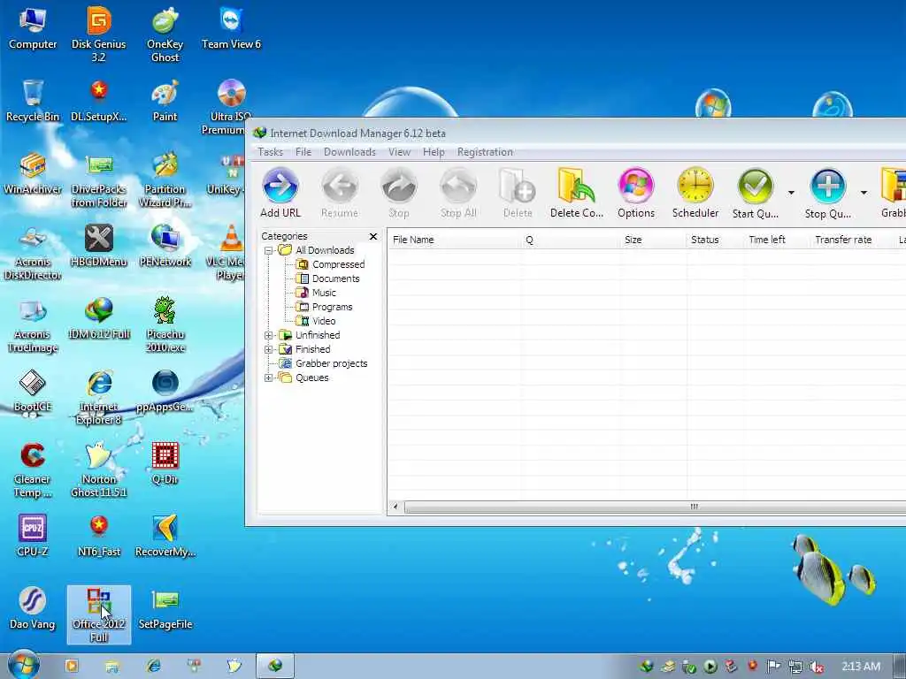Screen dimensions: 906x679
Task: Open the Tasks menu
Action: 270,152
